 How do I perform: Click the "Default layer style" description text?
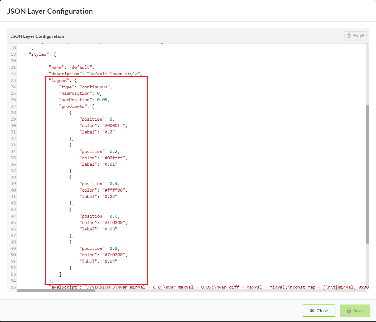tap(114, 74)
